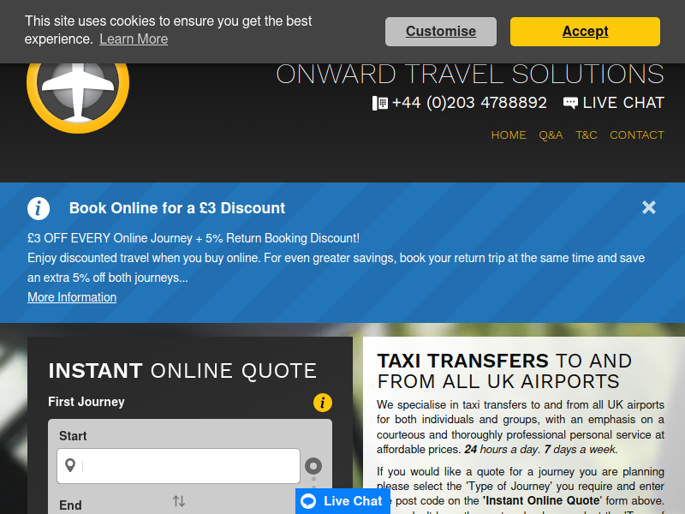
Task: Customise cookie settings
Action: 441,32
